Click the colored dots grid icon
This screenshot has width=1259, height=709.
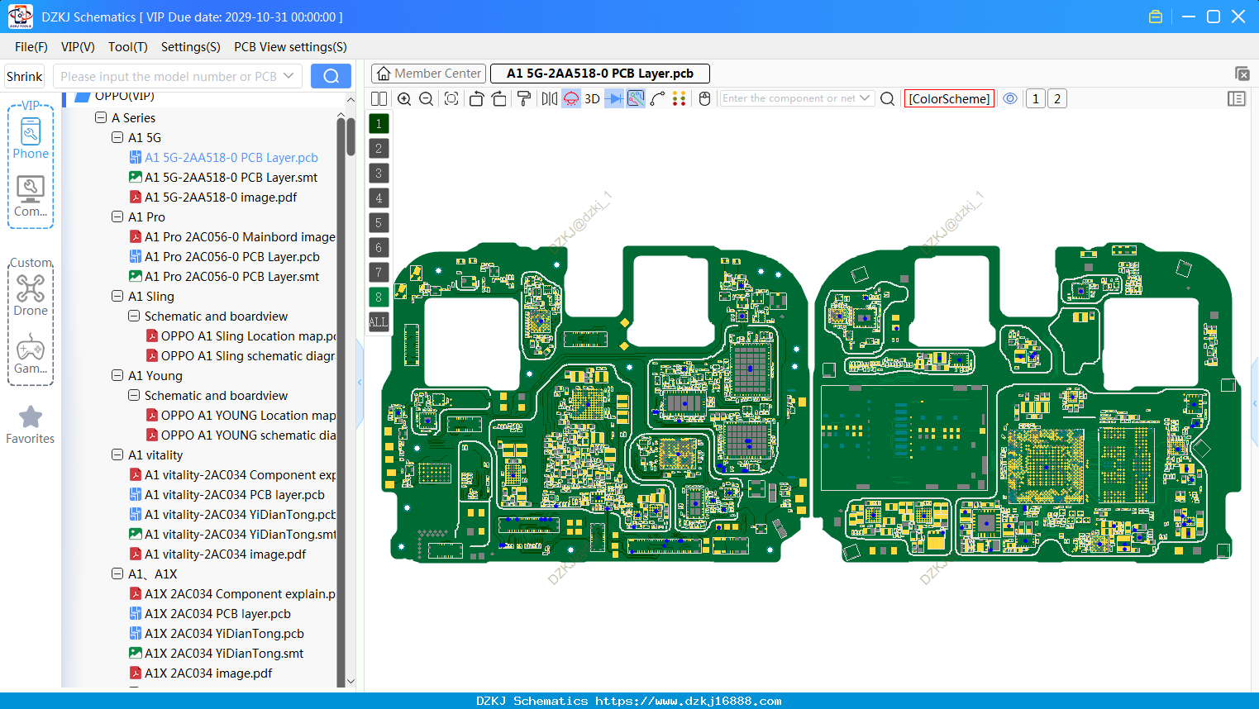[680, 99]
